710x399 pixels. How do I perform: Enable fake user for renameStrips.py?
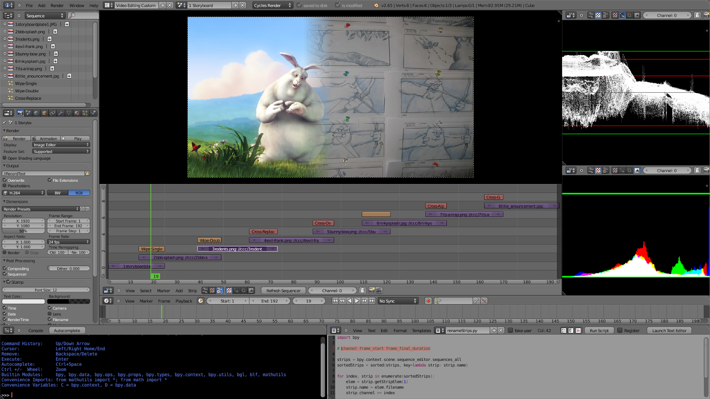pyautogui.click(x=511, y=330)
